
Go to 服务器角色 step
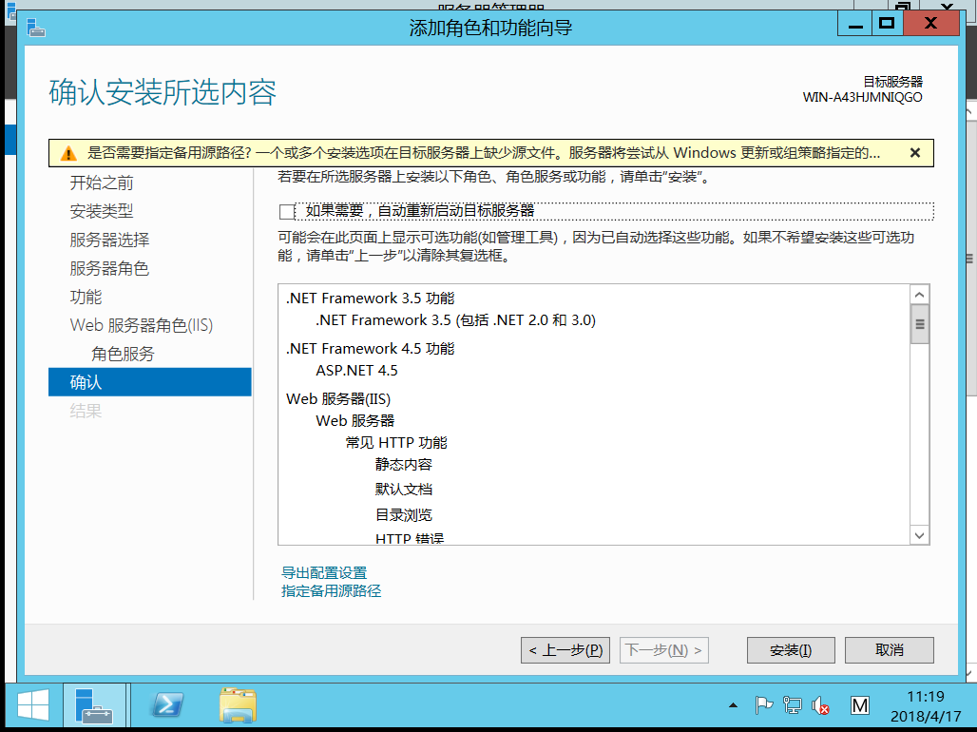109,269
